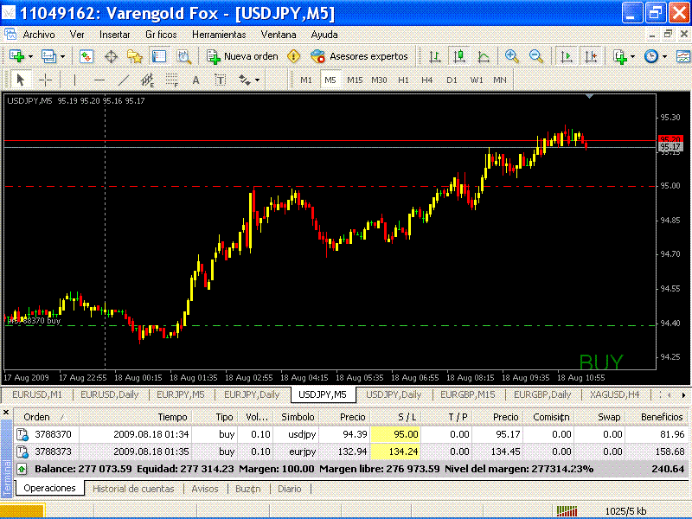Zoom in on the chart

coord(511,56)
